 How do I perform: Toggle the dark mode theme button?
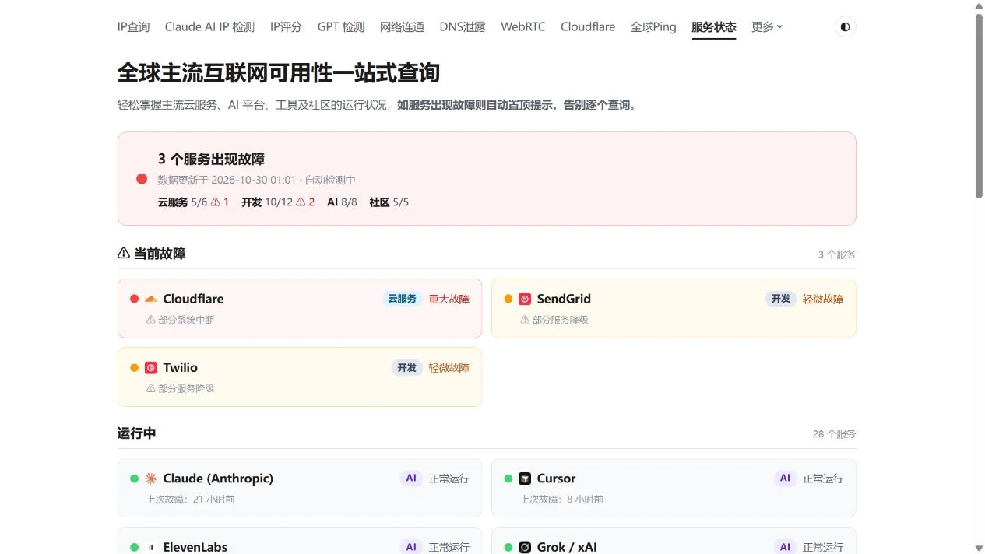click(845, 26)
